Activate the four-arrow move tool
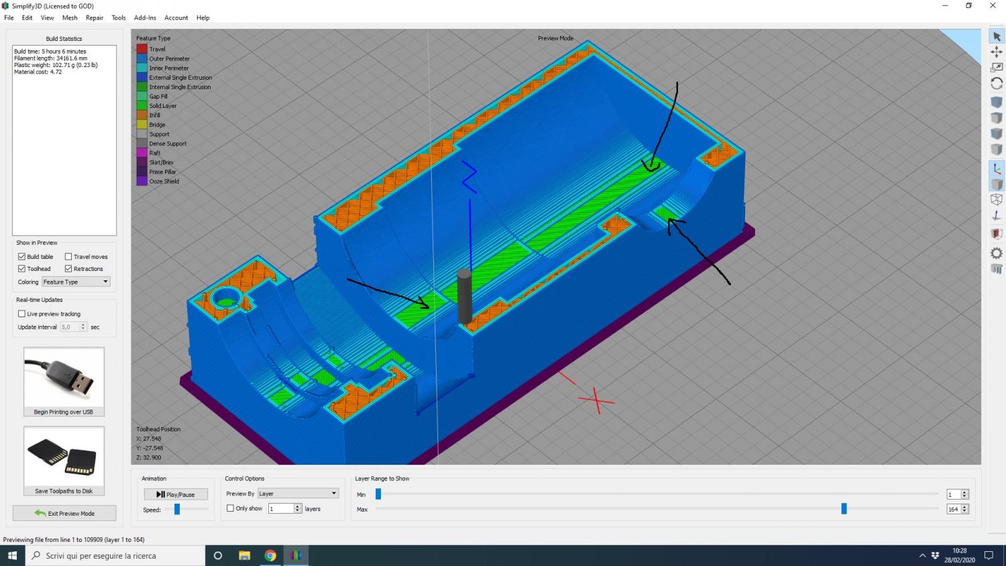The height and width of the screenshot is (566, 1006). (x=997, y=52)
